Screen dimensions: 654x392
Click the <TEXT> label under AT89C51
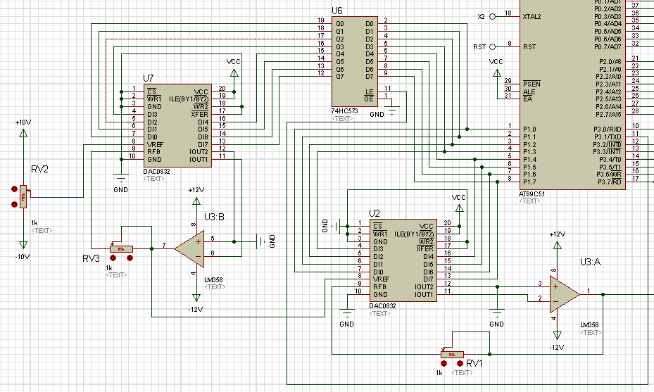coord(530,201)
